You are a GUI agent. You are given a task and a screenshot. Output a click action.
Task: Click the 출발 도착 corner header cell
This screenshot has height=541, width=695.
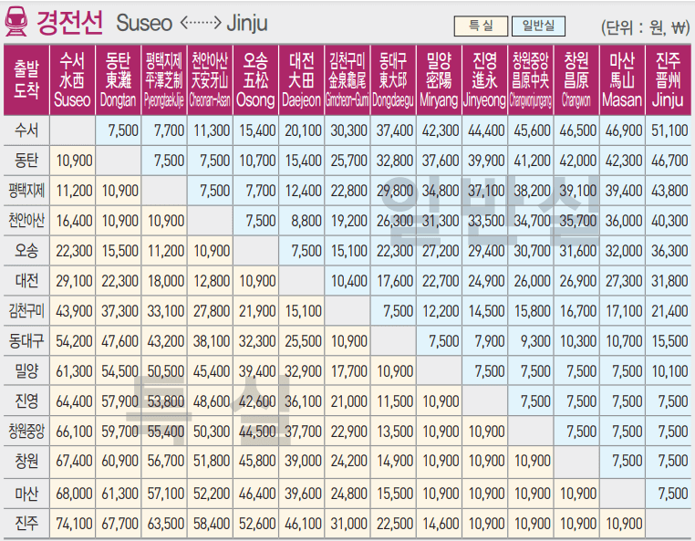pyautogui.click(x=26, y=79)
